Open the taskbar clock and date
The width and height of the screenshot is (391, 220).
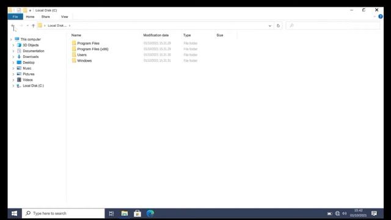coord(359,213)
